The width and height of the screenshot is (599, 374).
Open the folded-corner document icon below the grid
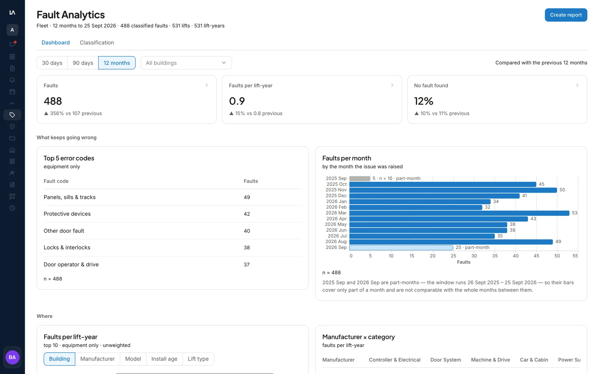point(12,68)
